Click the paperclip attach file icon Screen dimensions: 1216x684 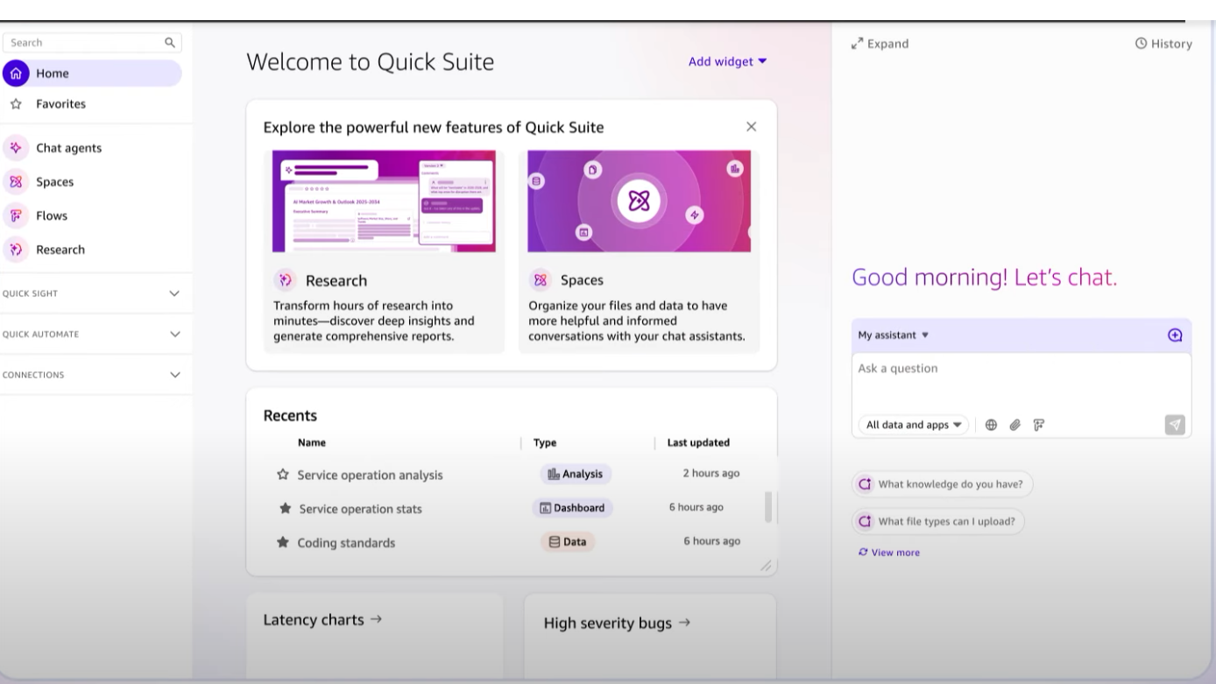pos(1015,425)
